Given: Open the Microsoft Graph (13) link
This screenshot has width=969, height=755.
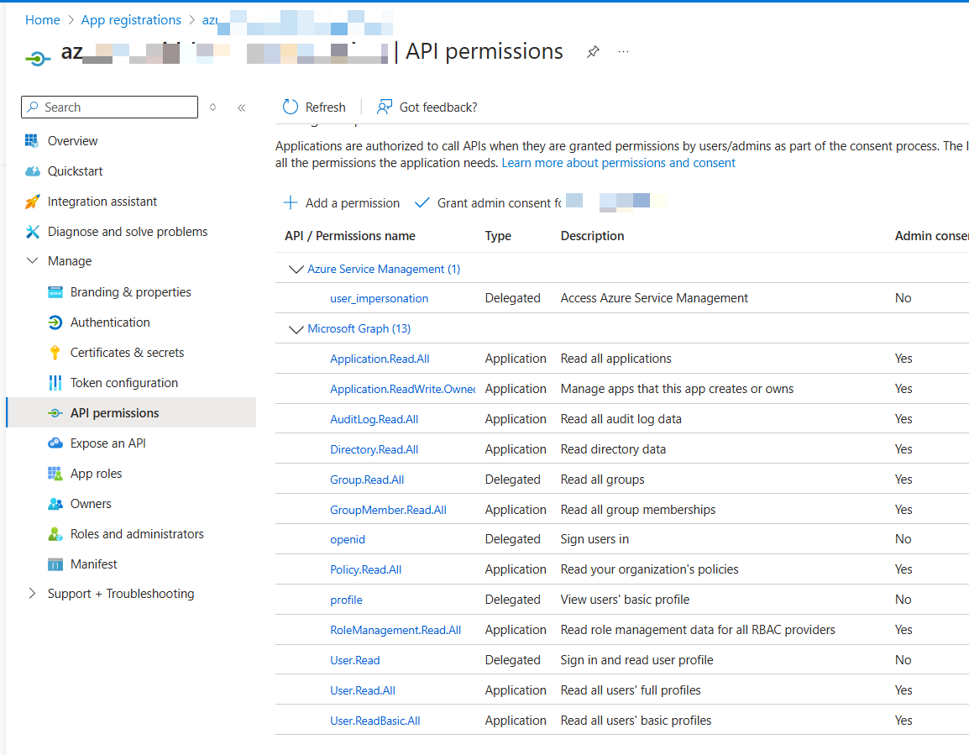Looking at the screenshot, I should click(x=359, y=328).
